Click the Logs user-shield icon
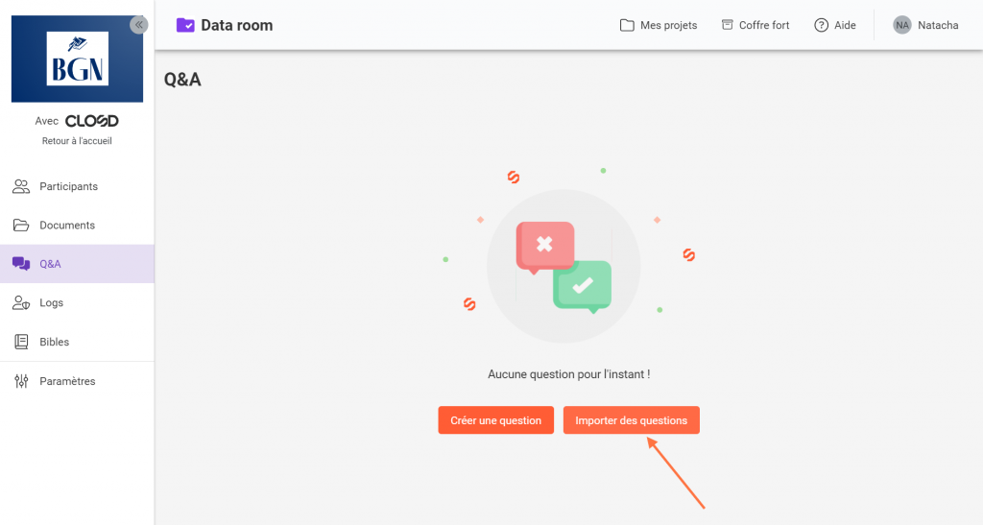This screenshot has height=525, width=983. click(21, 303)
